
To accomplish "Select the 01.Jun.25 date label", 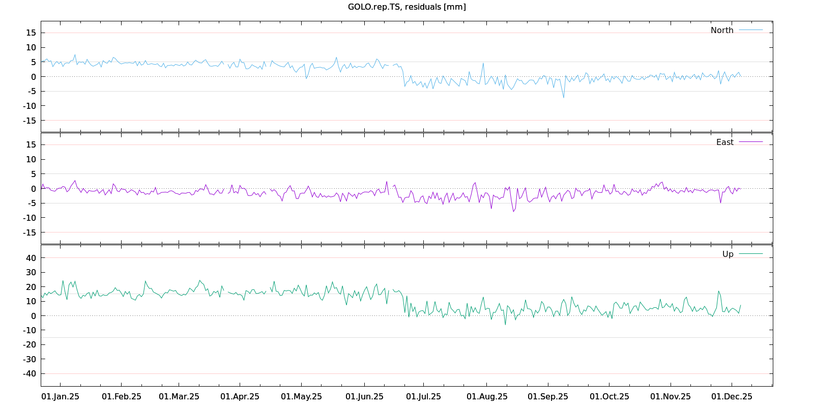I will coord(364,396).
